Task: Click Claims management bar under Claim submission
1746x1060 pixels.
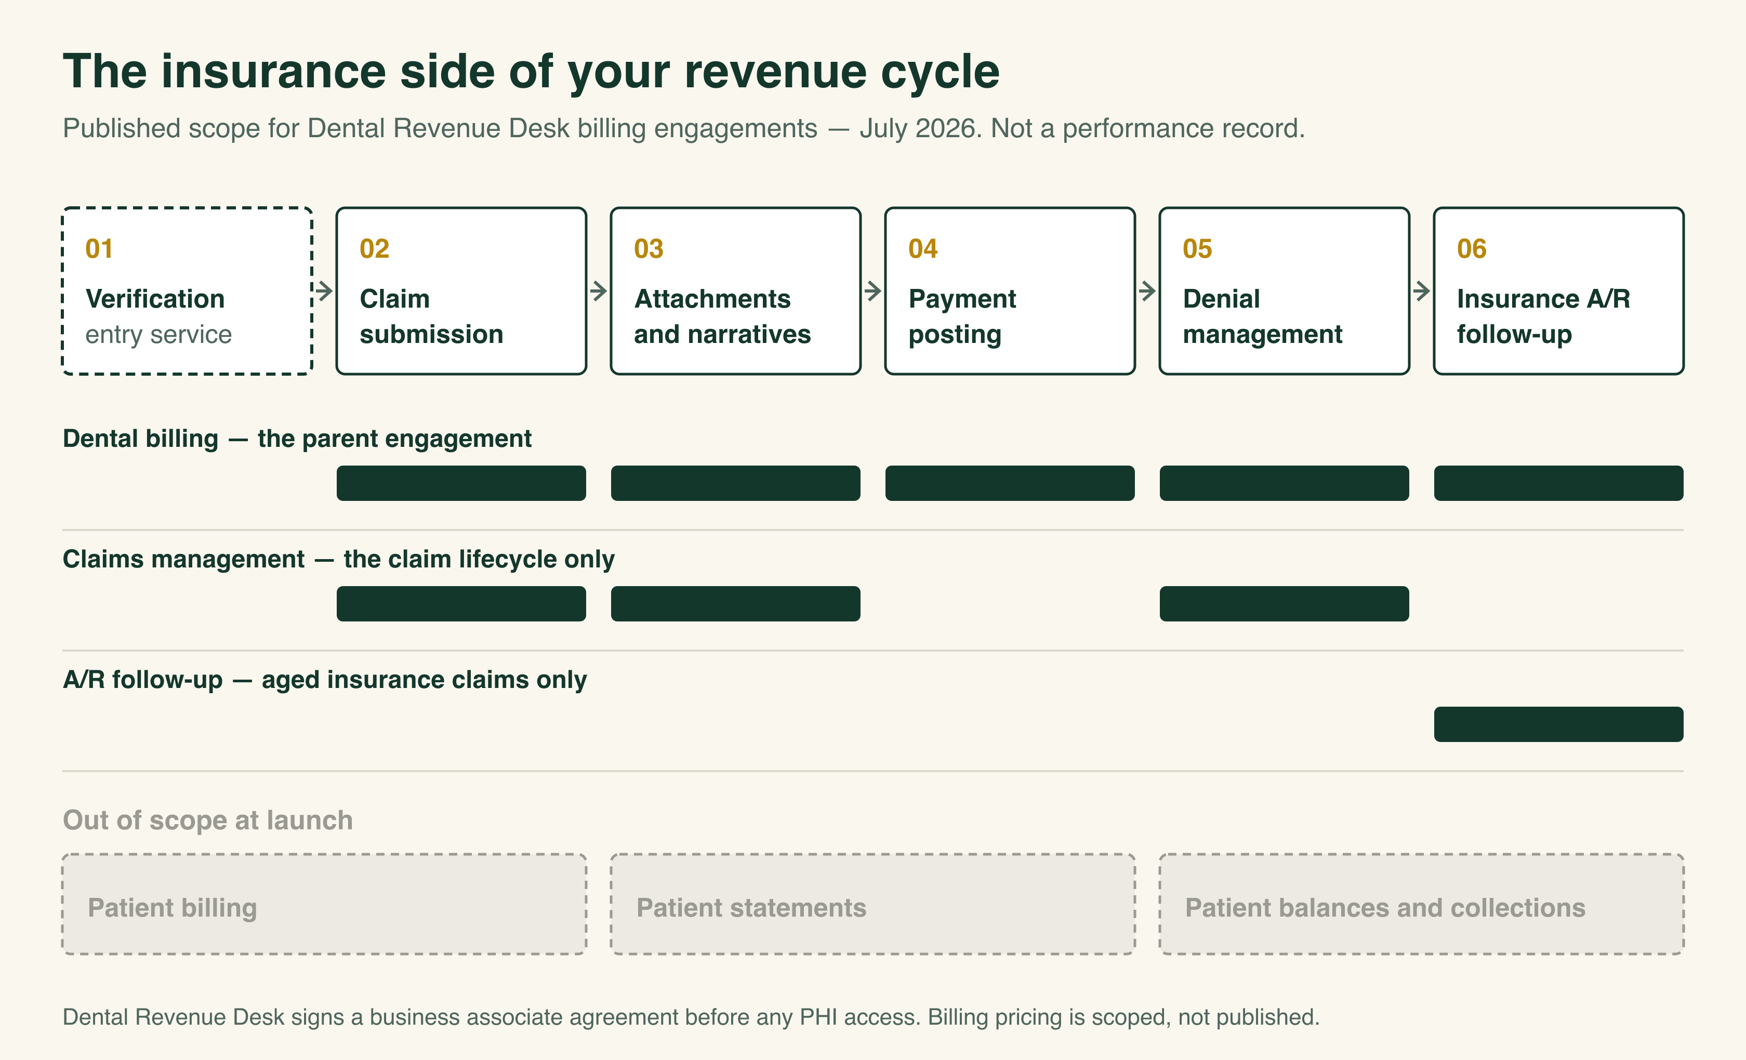Action: tap(461, 604)
